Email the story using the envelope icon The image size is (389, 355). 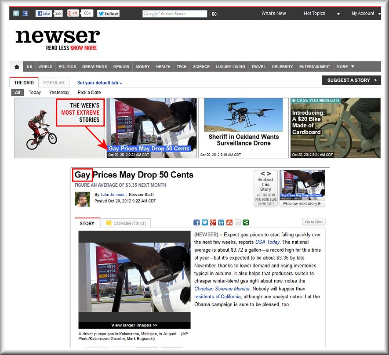point(238,223)
